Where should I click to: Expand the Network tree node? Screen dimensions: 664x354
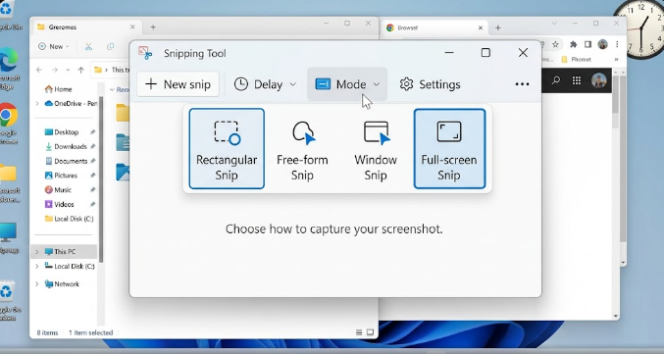coord(37,284)
